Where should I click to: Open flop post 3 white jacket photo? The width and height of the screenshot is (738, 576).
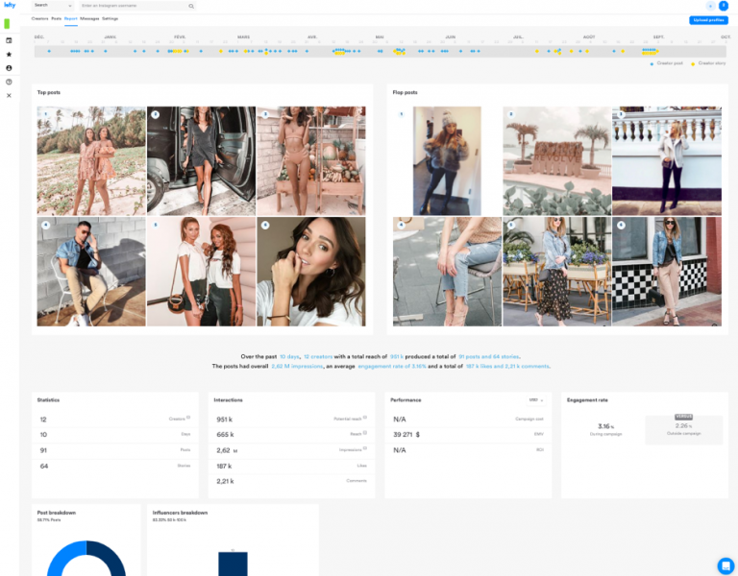coord(667,161)
